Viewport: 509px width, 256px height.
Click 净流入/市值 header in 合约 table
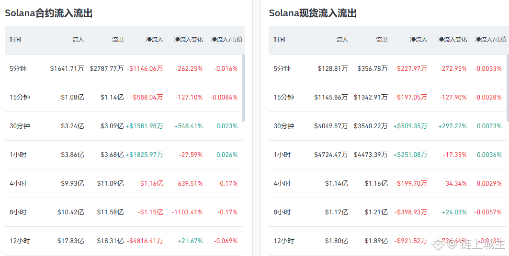pos(226,40)
